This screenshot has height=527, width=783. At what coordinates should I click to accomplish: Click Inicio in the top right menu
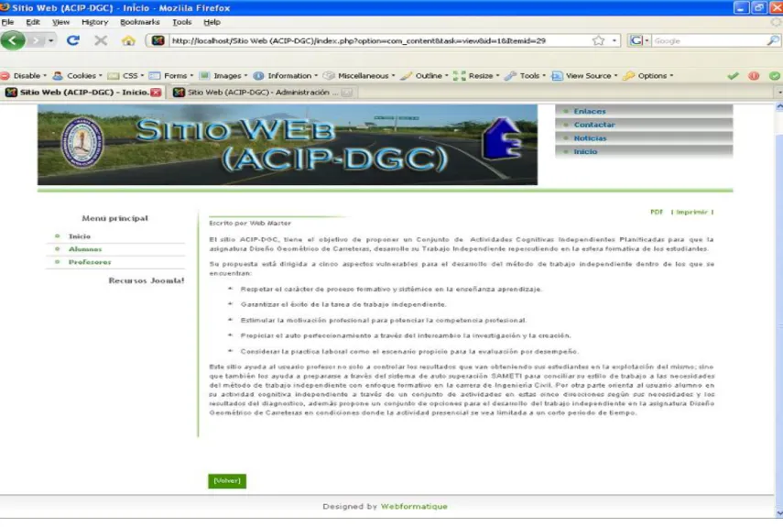585,151
